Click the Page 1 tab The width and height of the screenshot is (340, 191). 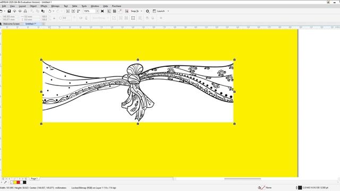[34, 179]
